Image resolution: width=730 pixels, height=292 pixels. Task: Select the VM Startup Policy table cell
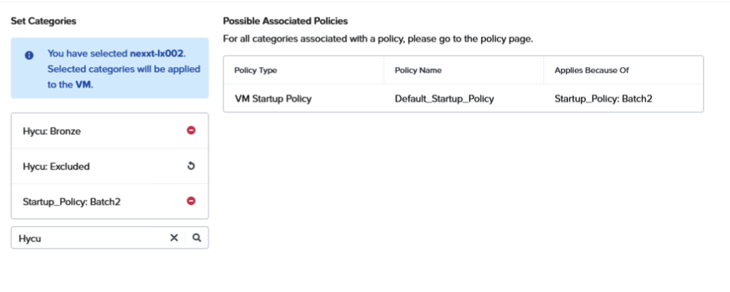pyautogui.click(x=272, y=98)
